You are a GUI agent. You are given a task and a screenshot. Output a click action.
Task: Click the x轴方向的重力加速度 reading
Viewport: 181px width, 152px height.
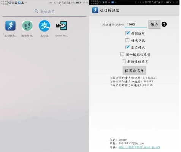pyautogui.click(x=134, y=78)
